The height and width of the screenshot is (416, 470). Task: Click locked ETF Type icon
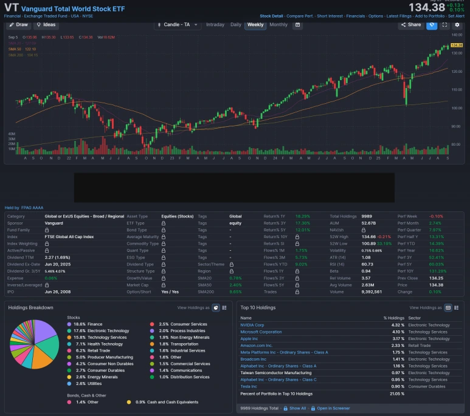pos(164,223)
